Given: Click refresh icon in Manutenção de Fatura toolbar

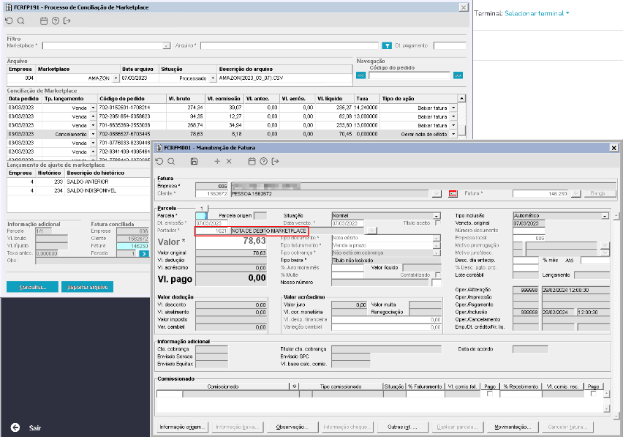Looking at the screenshot, I should (x=159, y=161).
